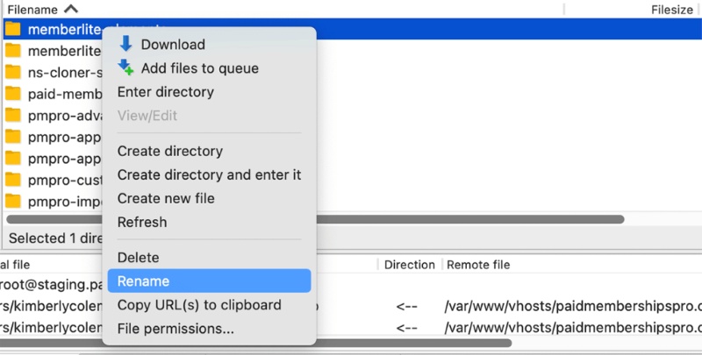Toggle Filename column sort arrow
The image size is (702, 355).
(70, 10)
